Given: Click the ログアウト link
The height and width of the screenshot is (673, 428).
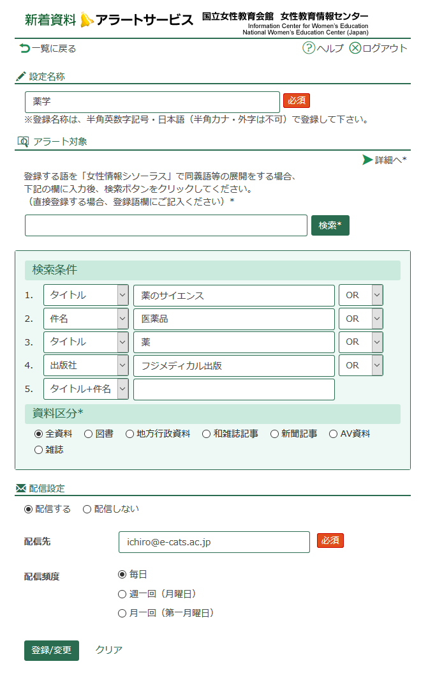Looking at the screenshot, I should 384,48.
